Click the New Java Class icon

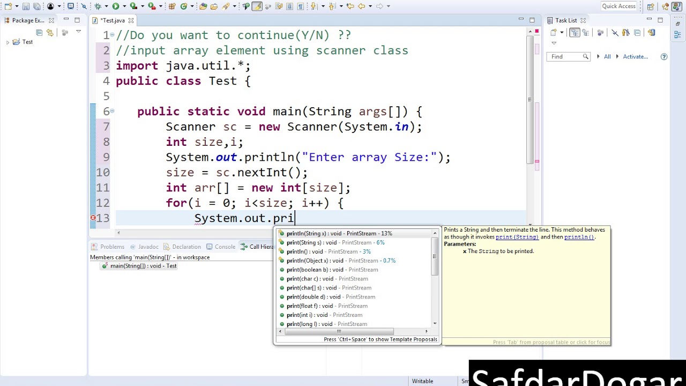click(x=184, y=6)
